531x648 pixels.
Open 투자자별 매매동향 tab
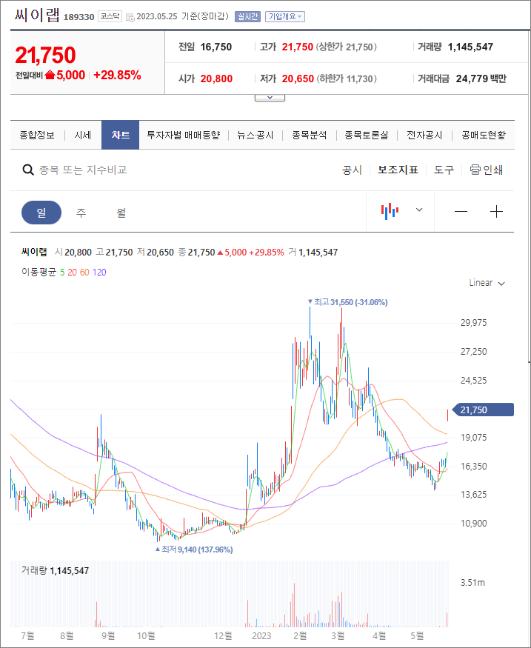[x=184, y=135]
